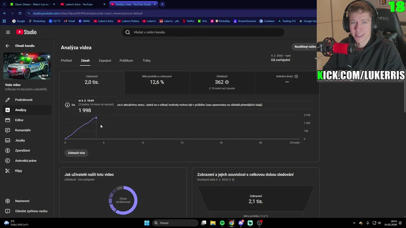
Task: Select the Unikátní diváci metric card
Action: [287, 82]
